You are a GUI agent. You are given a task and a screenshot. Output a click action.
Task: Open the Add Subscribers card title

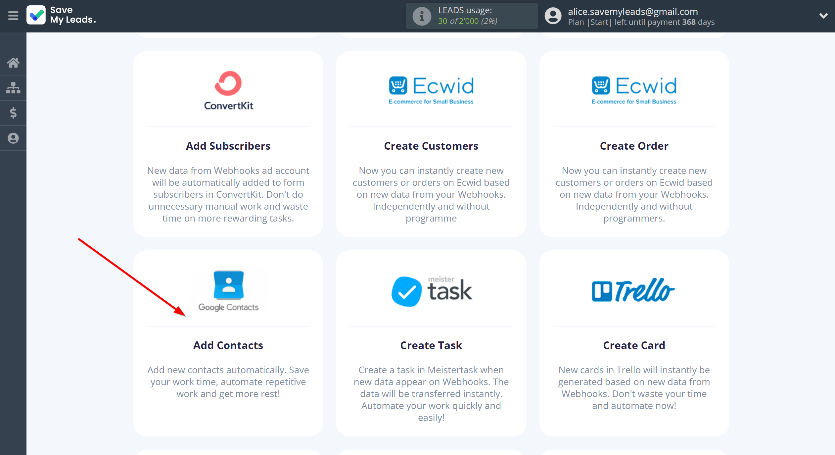click(x=228, y=146)
